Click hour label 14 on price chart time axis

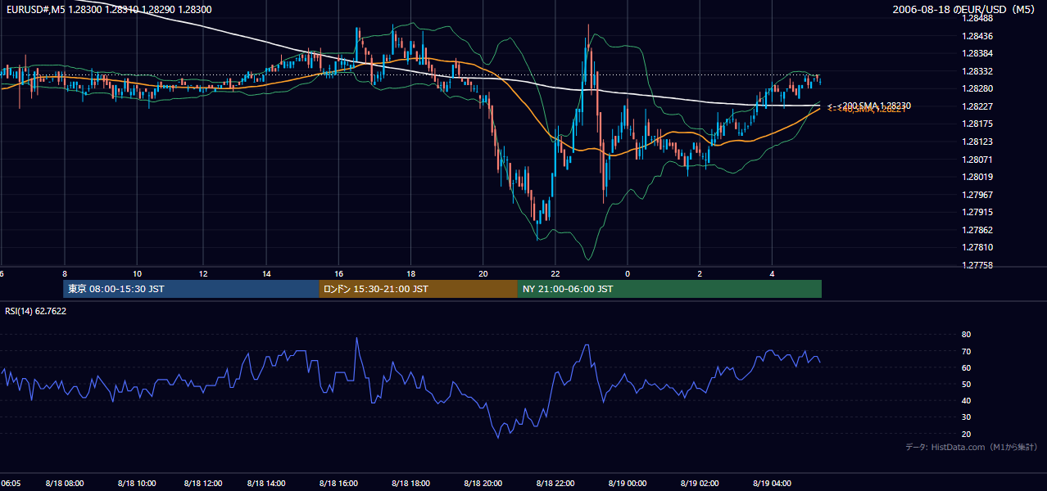[266, 273]
